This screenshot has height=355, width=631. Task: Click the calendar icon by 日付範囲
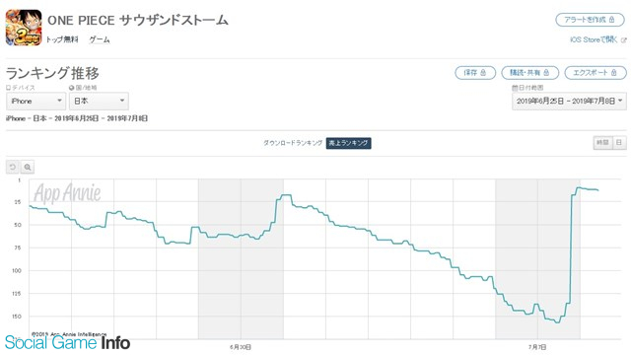click(515, 88)
